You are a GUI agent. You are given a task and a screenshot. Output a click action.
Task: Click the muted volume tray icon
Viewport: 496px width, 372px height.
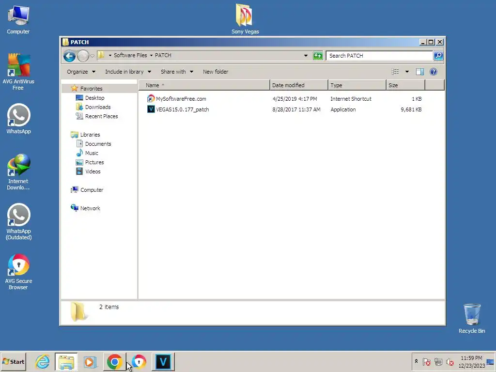coord(449,361)
